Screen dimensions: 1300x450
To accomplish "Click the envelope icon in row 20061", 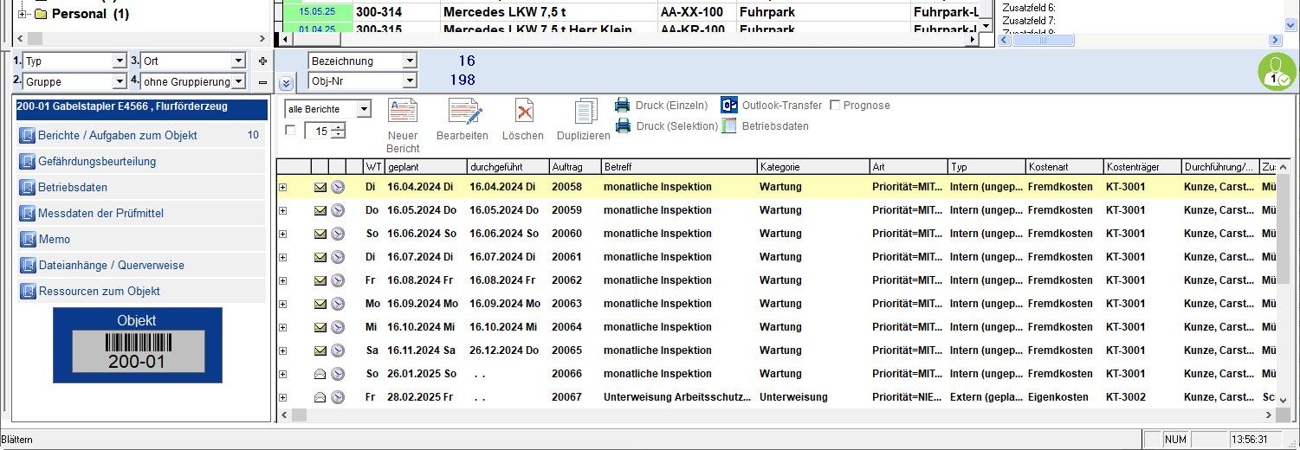I will click(x=320, y=257).
